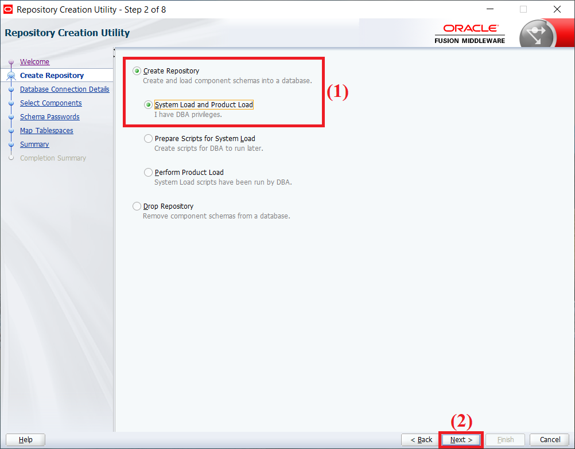Select the Drop Repository radio button
This screenshot has width=575, height=449.
coord(137,206)
